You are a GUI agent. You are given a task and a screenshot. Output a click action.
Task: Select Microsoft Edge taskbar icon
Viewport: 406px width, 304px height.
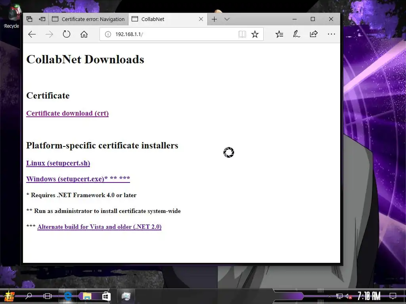tap(68, 296)
